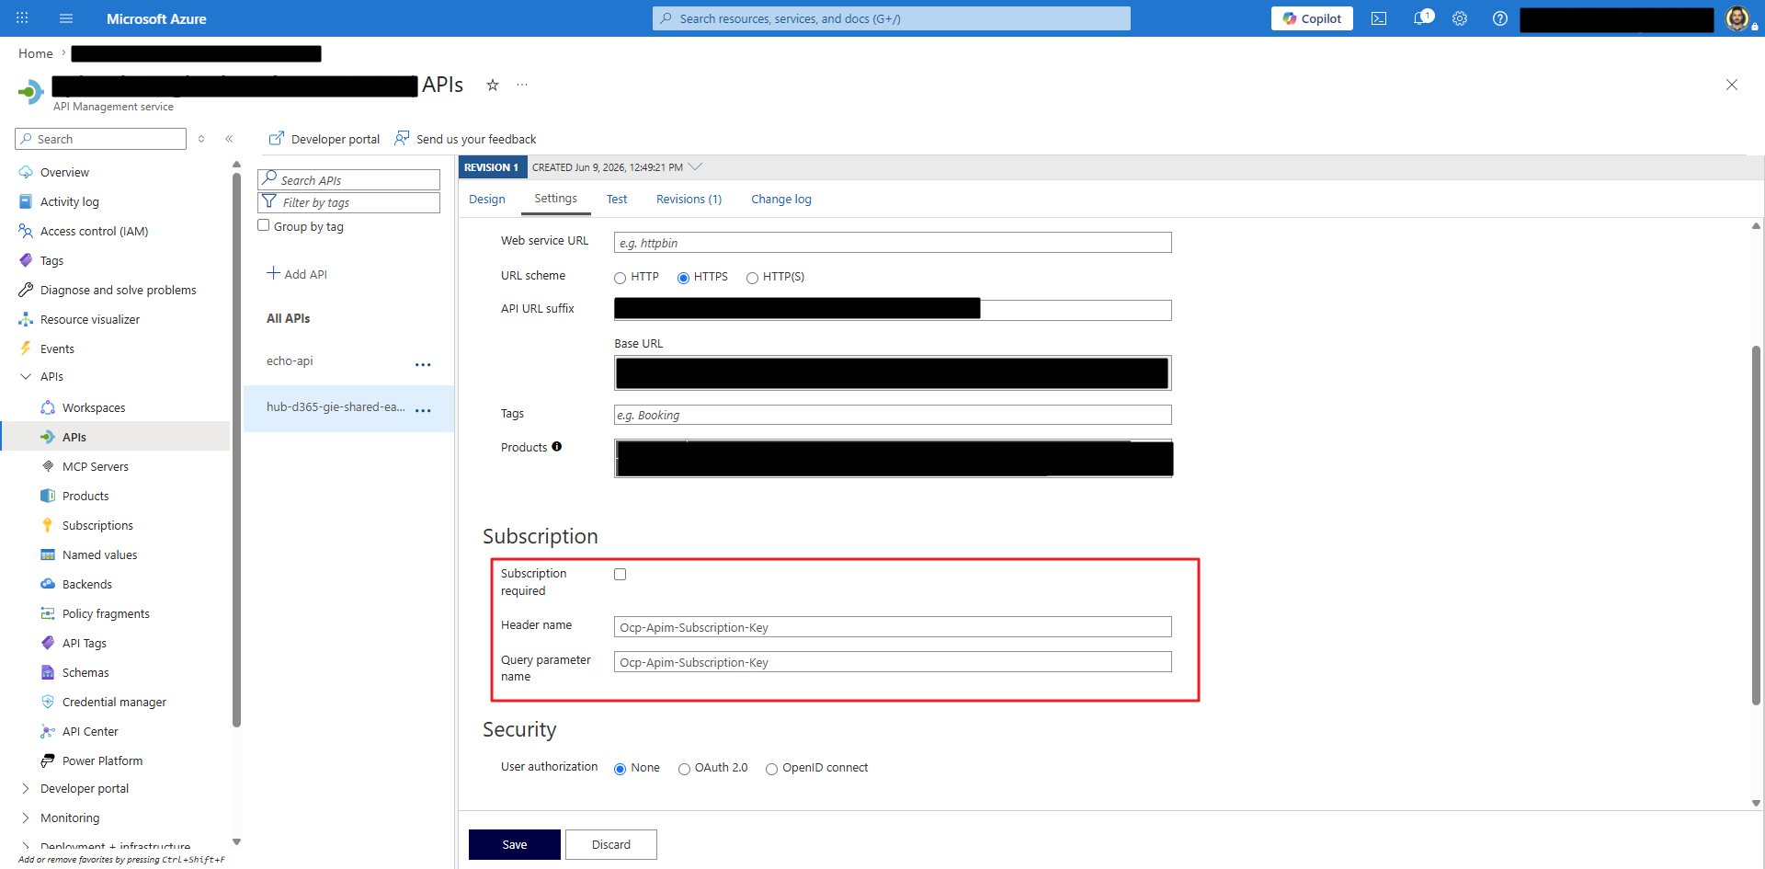Viewport: 1765px width, 869px height.
Task: Select OAuth 2.0 user authorization
Action: (684, 769)
